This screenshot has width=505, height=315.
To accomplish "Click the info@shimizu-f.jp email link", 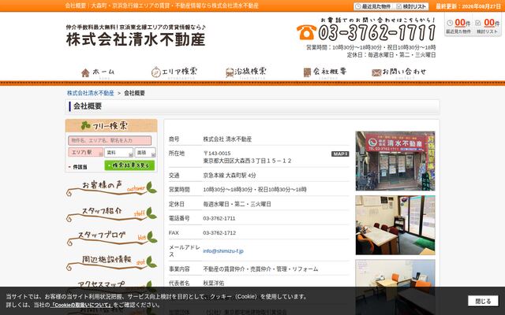I will point(223,251).
